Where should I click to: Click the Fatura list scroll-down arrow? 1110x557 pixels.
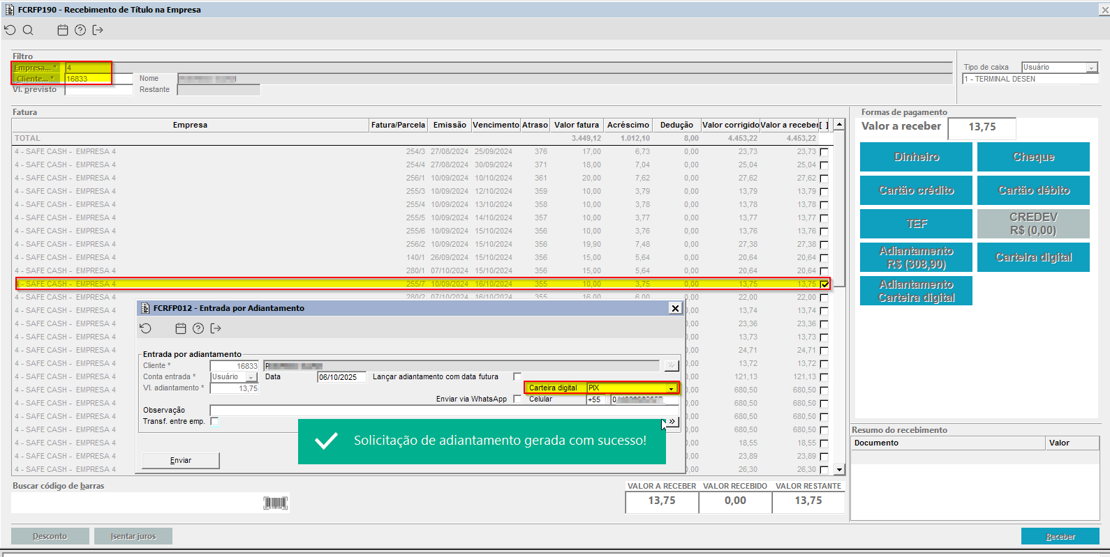(x=840, y=470)
